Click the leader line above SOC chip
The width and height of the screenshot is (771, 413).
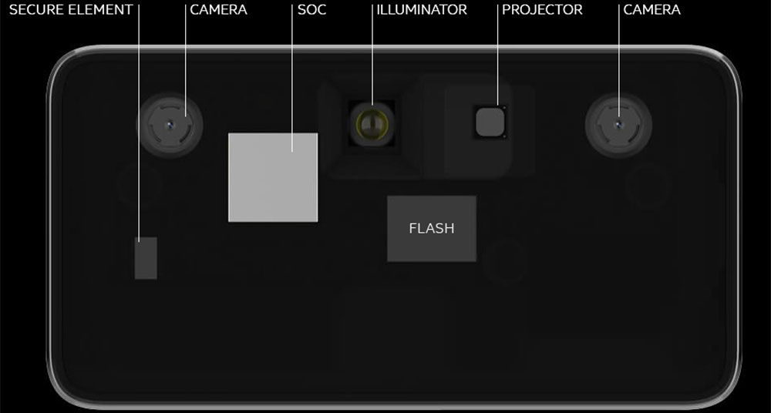292,79
